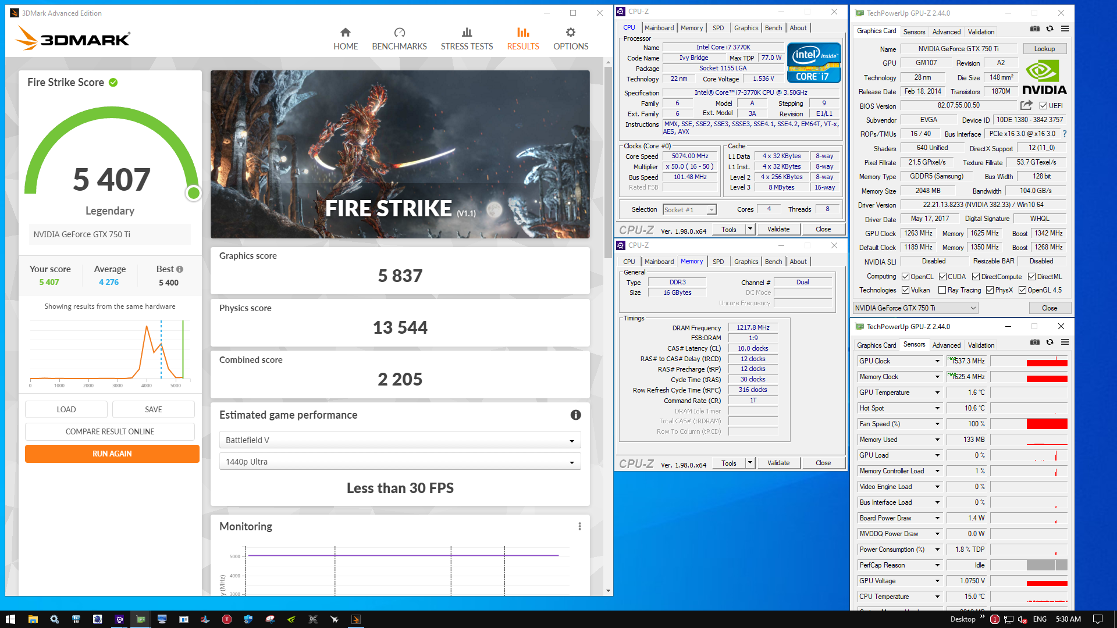Click the LOAD button in 3DMark
The width and height of the screenshot is (1117, 628).
click(x=66, y=409)
